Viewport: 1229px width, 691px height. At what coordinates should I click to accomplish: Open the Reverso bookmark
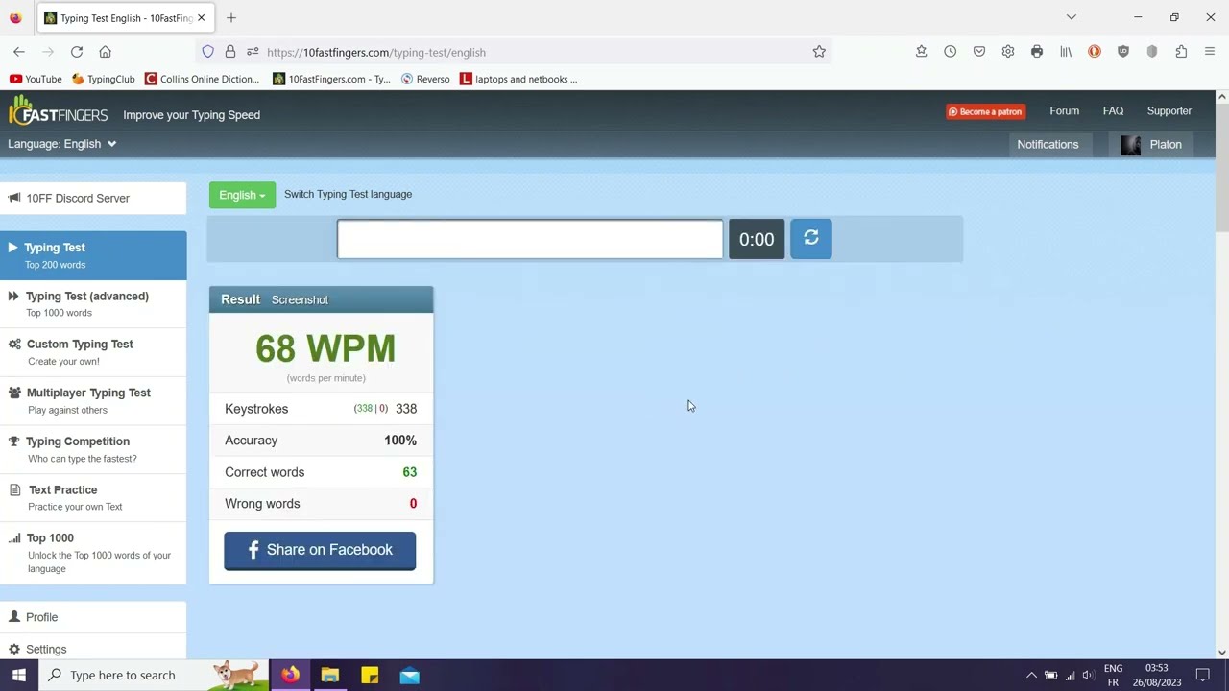tap(425, 79)
